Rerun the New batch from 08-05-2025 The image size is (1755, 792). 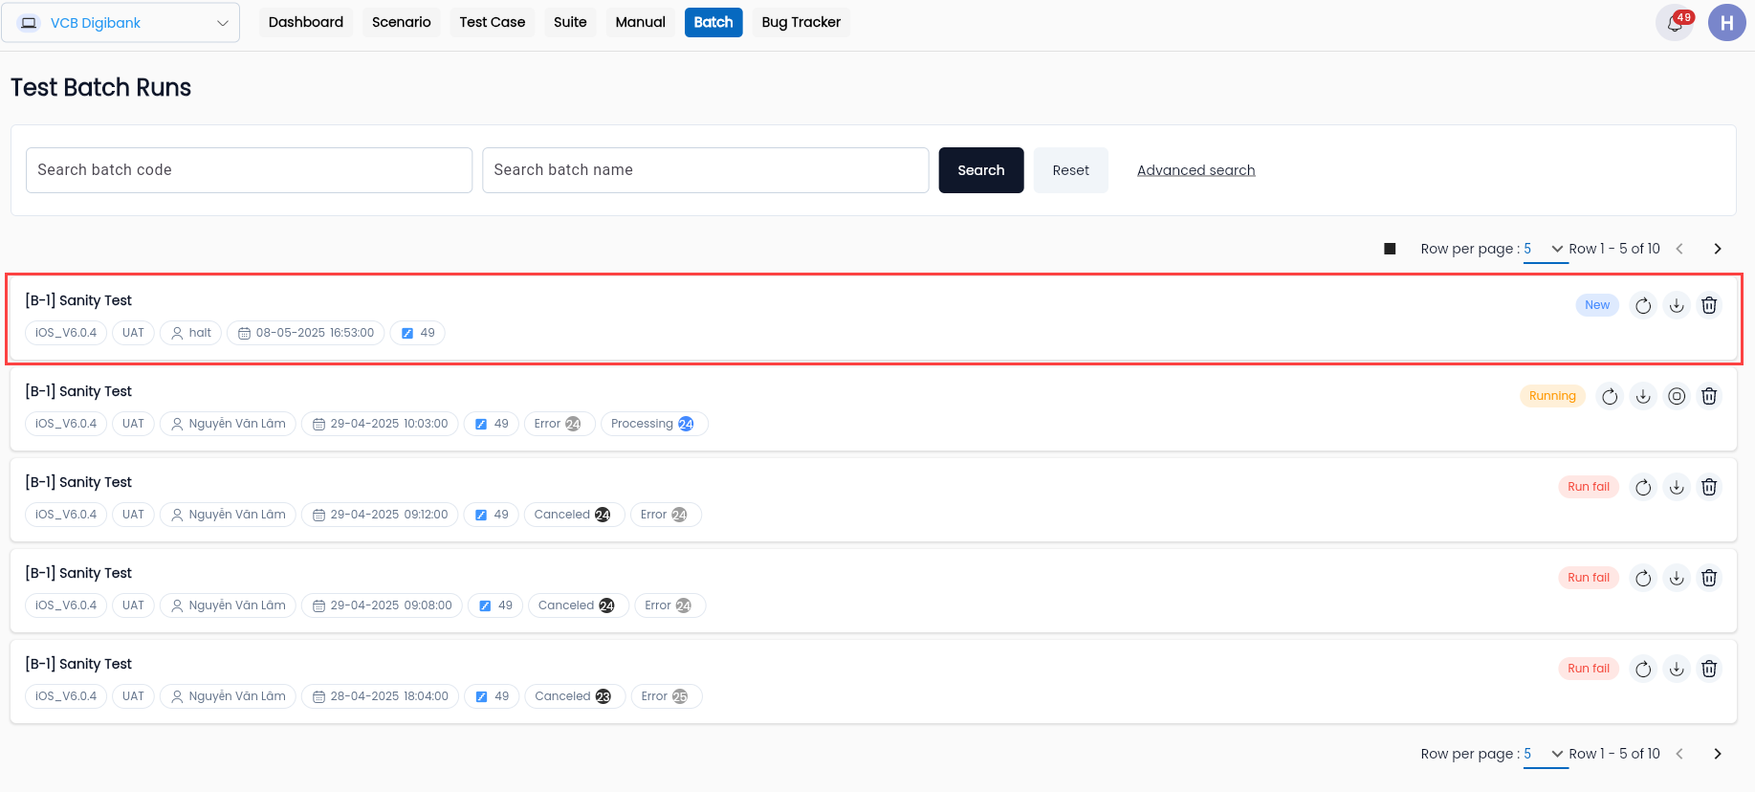pos(1643,305)
